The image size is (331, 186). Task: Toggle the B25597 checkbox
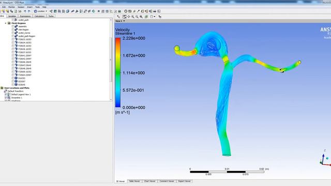point(13,82)
